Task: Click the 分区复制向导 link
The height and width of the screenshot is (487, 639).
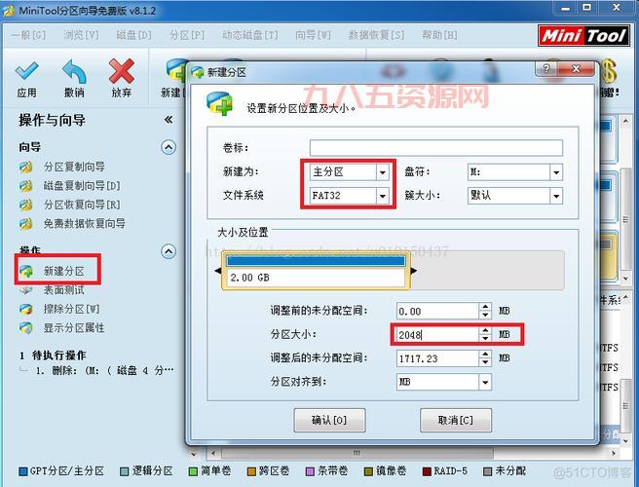Action: tap(74, 167)
